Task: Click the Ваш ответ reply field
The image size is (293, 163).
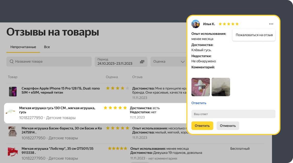Action: pyautogui.click(x=233, y=114)
